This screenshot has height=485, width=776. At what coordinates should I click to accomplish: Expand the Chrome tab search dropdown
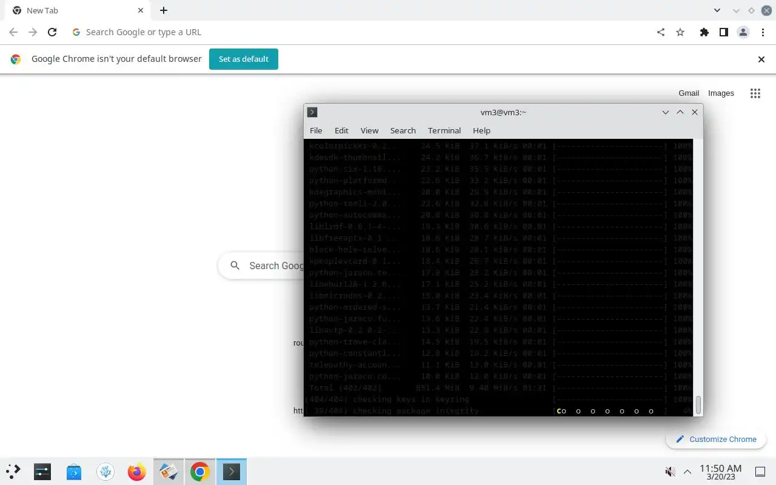[717, 10]
